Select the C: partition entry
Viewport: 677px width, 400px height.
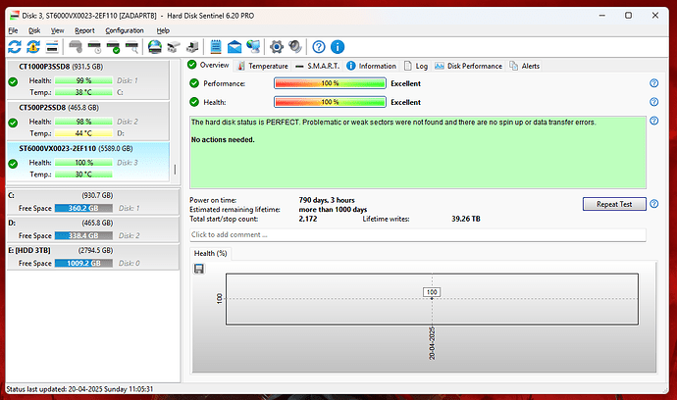pos(93,202)
